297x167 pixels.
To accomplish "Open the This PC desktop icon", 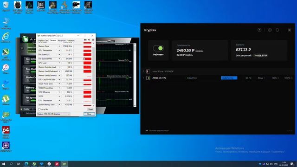I will coord(6,23).
